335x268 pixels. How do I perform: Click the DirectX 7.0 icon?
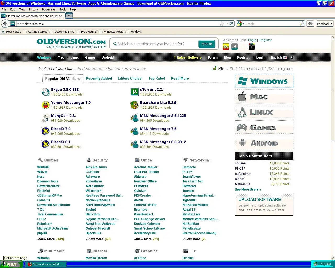46,131
